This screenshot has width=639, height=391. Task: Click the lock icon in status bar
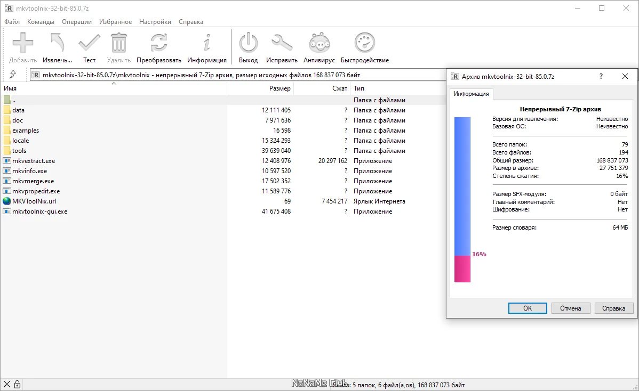[x=17, y=384]
